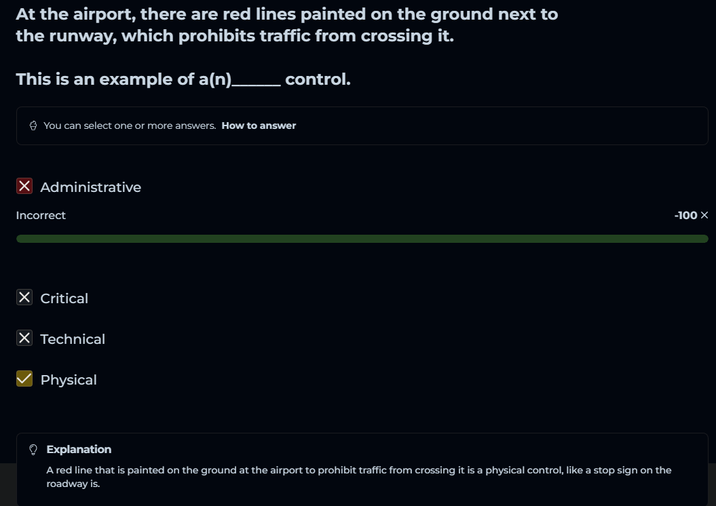The image size is (716, 506).
Task: Toggle the Administrative answer checkbox
Action: (x=24, y=187)
